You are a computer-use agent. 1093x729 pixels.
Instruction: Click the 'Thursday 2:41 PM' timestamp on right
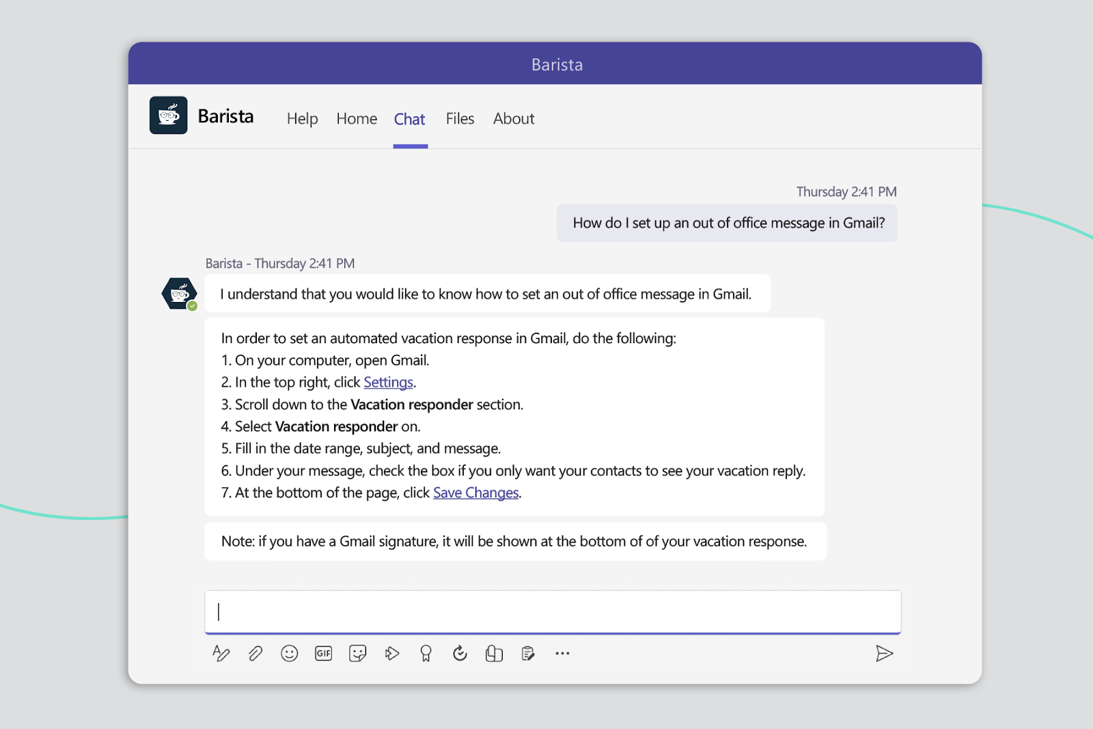[x=846, y=192]
